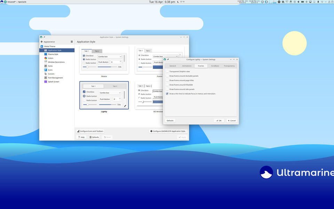Click the Spectacle task in top panel
Screen dimensions: 334x209
tap(15, 2)
